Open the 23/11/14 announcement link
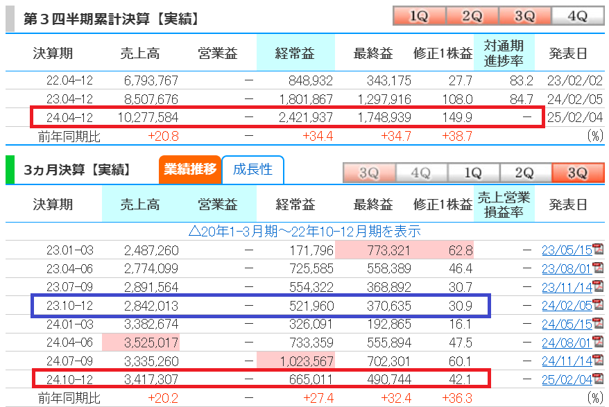Screen dimensions: 609x407 (x=567, y=287)
